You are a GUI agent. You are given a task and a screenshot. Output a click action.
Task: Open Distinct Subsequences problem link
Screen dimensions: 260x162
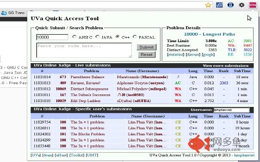point(89,89)
